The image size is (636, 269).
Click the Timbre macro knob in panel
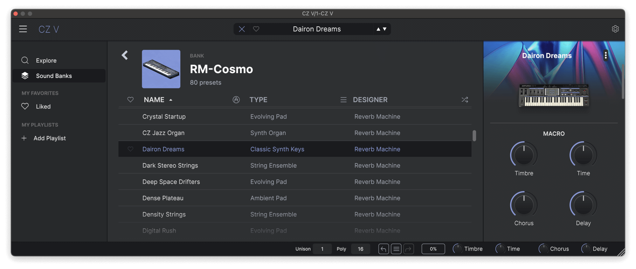[524, 155]
